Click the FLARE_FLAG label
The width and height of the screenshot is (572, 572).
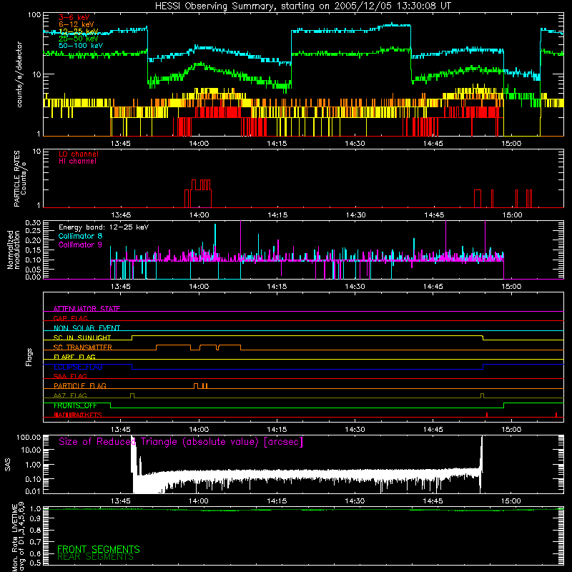point(74,357)
